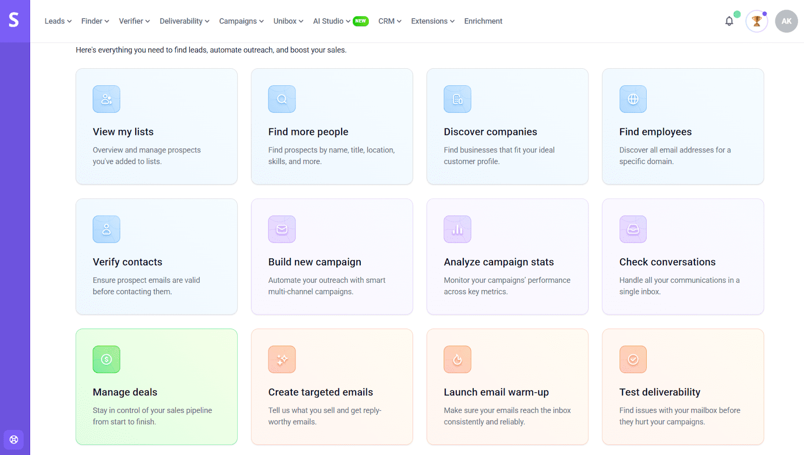Screen dimensions: 804x455
Task: Open the AK user avatar menu
Action: (786, 21)
